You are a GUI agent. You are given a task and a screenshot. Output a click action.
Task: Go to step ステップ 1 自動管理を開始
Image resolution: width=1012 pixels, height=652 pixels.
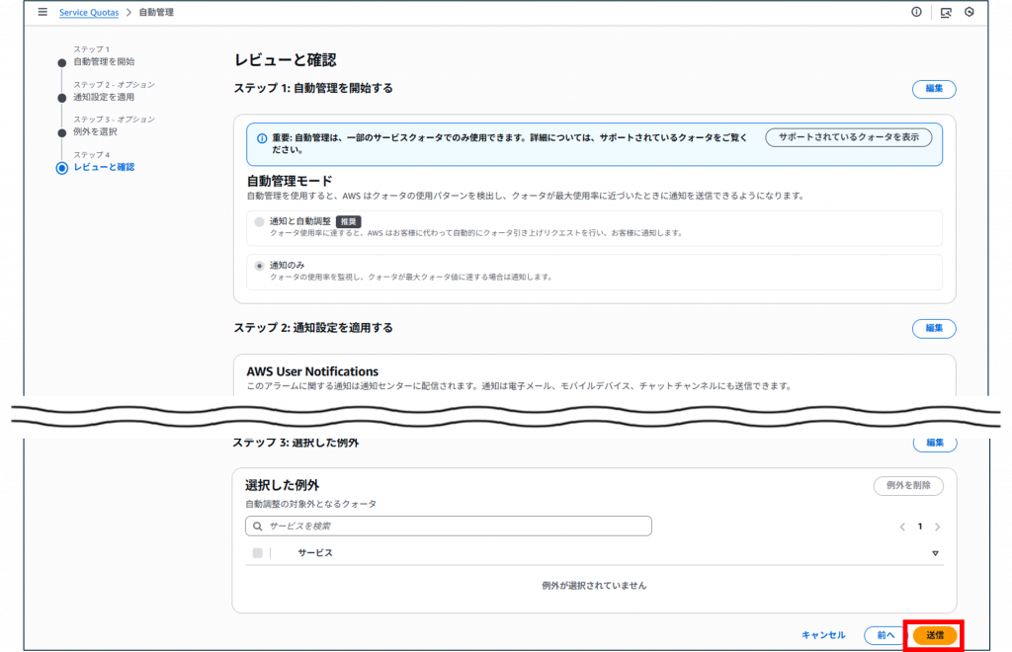click(103, 61)
